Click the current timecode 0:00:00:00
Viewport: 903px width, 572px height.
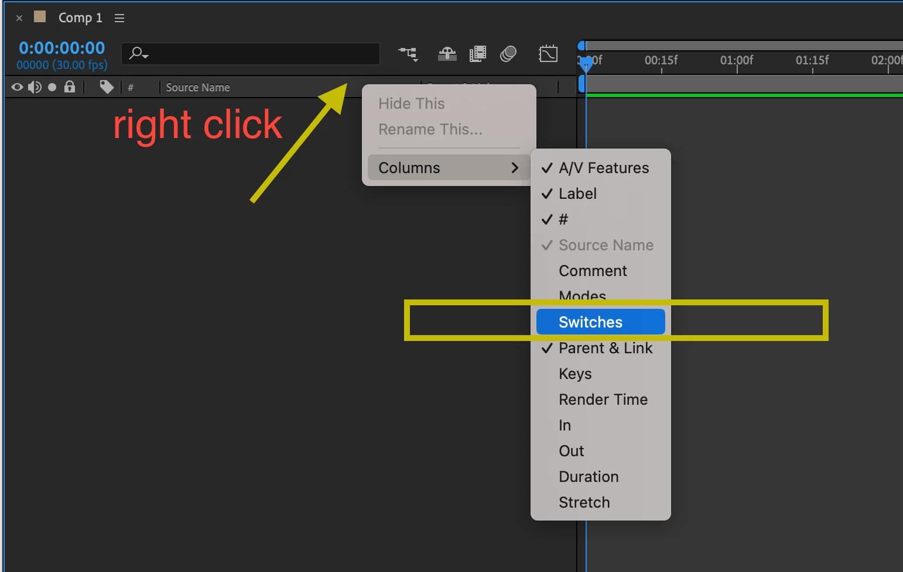(62, 48)
